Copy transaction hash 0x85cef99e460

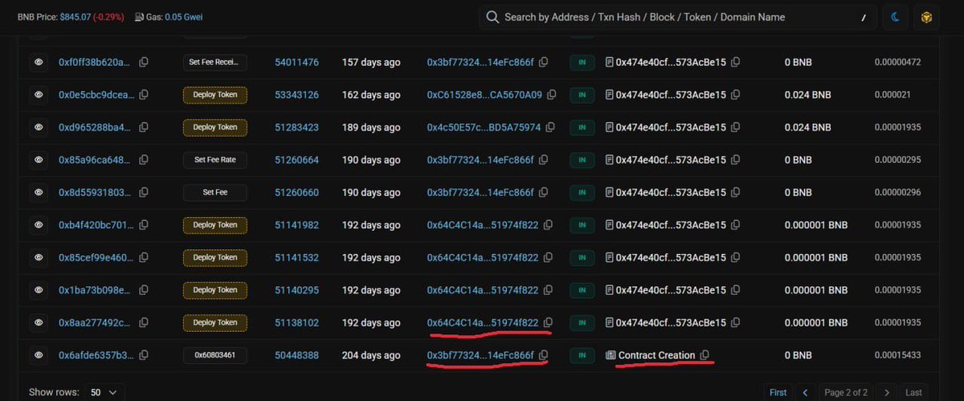[144, 258]
